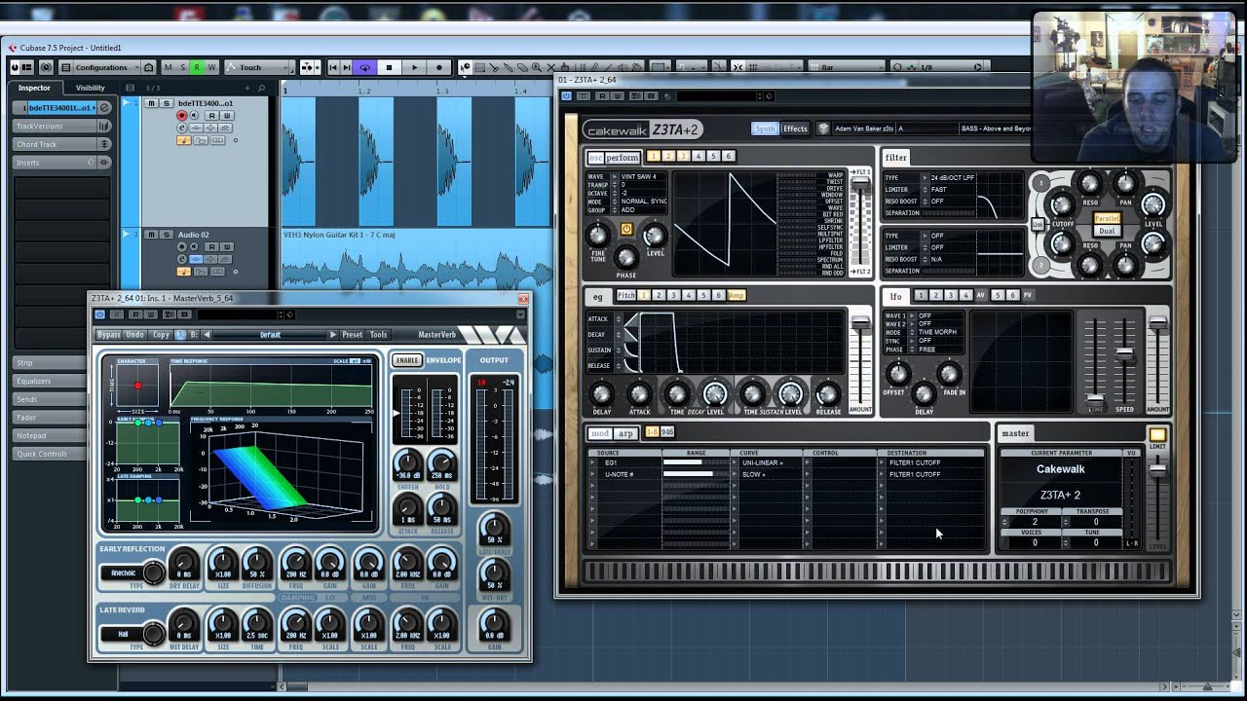Solo the Audio 02 track
1247x701 pixels.
(167, 235)
